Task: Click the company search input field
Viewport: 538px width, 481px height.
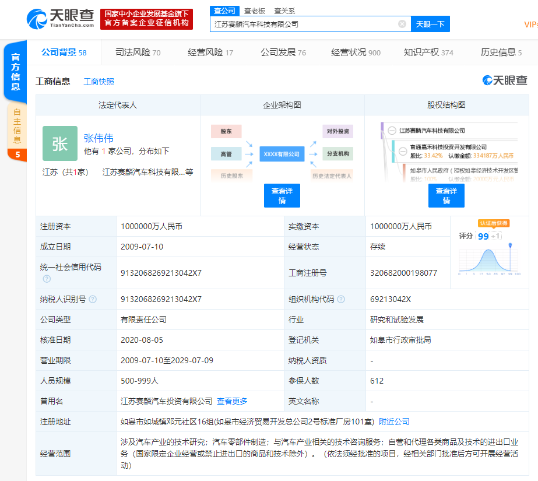Action: 303,24
